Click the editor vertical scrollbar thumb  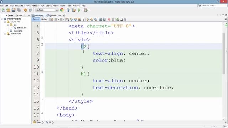tap(224, 53)
